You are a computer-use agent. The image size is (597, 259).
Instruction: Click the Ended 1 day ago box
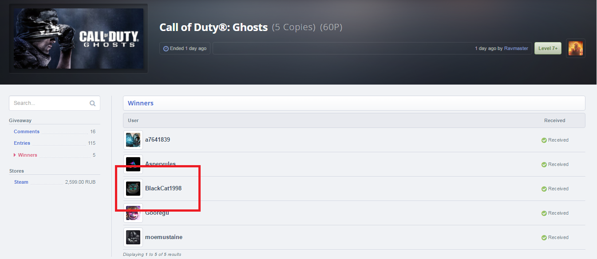pos(185,48)
